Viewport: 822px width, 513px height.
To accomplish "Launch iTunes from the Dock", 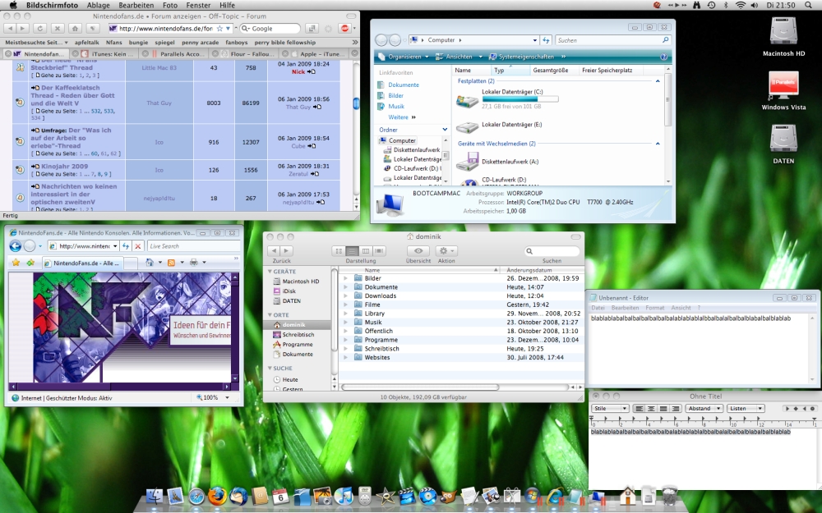I will point(344,495).
